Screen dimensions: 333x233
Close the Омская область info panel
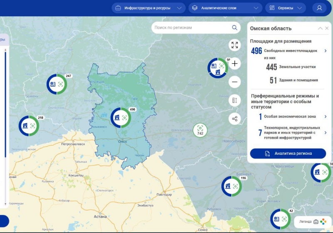327,28
